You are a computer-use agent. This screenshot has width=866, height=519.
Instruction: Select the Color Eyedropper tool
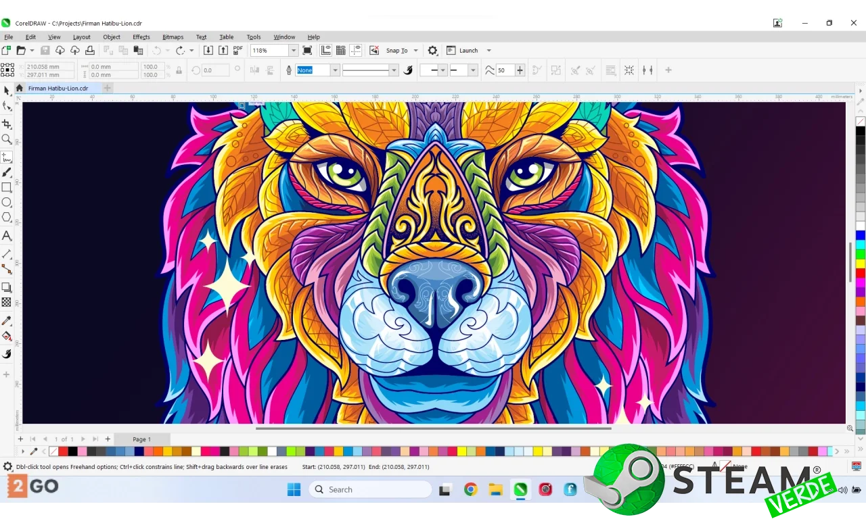7,321
